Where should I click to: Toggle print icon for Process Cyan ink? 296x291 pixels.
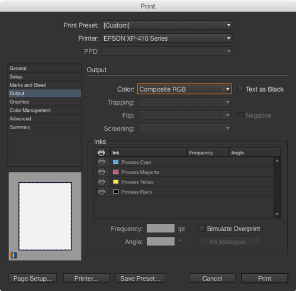pos(102,162)
